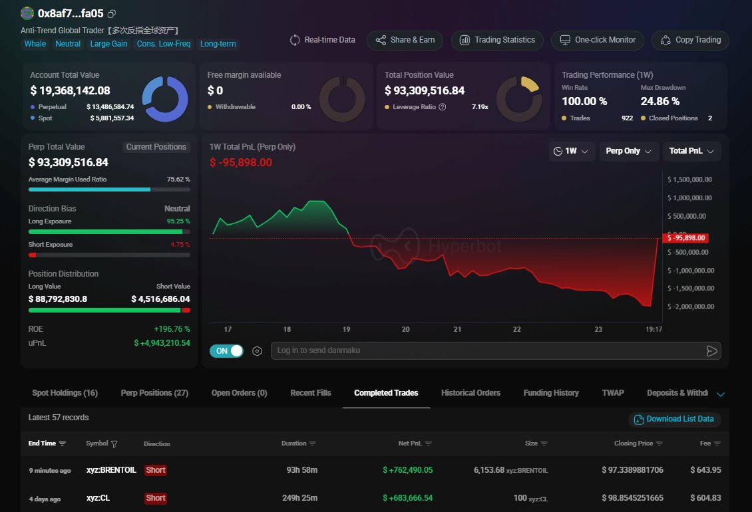Open the 1W time range dropdown
The width and height of the screenshot is (752, 512).
(x=572, y=151)
